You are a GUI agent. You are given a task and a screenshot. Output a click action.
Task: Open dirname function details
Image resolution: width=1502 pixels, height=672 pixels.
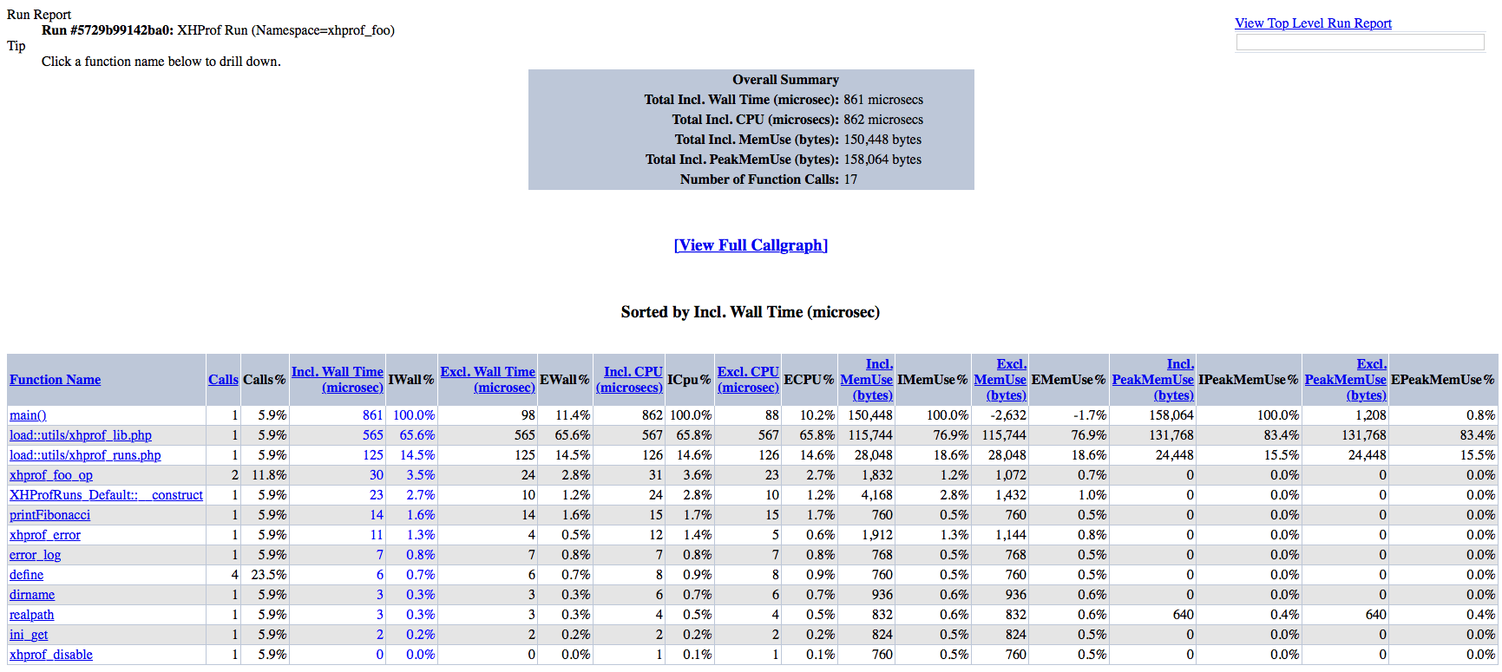(32, 595)
